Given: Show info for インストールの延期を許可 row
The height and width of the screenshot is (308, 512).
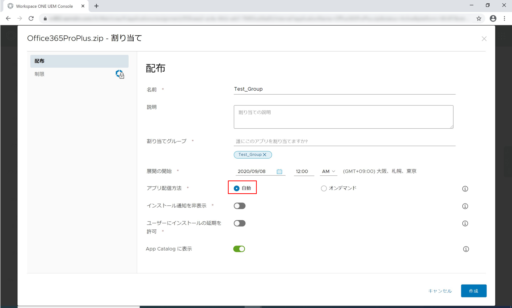Looking at the screenshot, I should click(465, 223).
